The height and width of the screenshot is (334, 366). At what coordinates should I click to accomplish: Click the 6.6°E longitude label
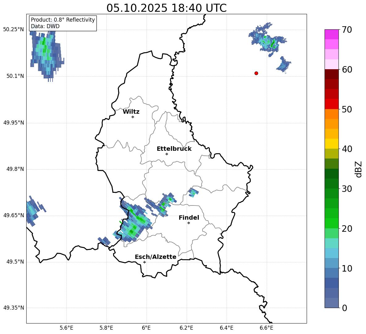coord(266,328)
